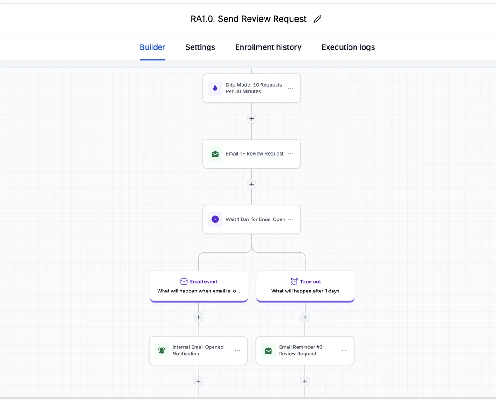Open options menu for Wait step
Image resolution: width=496 pixels, height=399 pixels.
[291, 219]
